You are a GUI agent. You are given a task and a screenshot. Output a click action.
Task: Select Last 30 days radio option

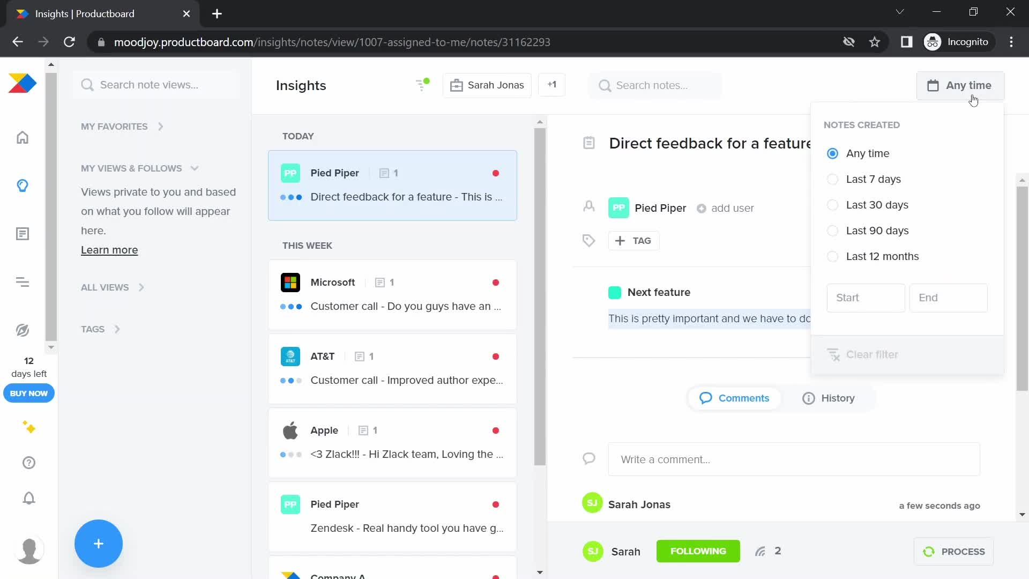pyautogui.click(x=832, y=205)
